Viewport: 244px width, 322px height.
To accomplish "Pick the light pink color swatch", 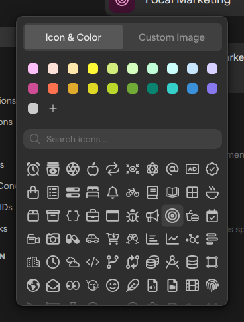I will pyautogui.click(x=33, y=69).
